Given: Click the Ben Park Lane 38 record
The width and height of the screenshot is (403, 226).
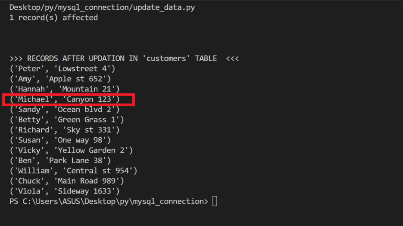Looking at the screenshot, I should click(x=60, y=160).
